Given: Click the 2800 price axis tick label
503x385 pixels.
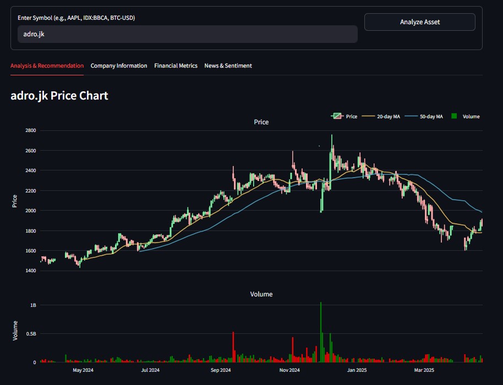Looking at the screenshot, I should [30, 130].
